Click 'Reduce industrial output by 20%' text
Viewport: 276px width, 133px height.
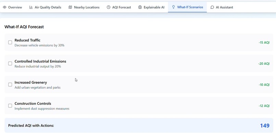tap(38, 66)
